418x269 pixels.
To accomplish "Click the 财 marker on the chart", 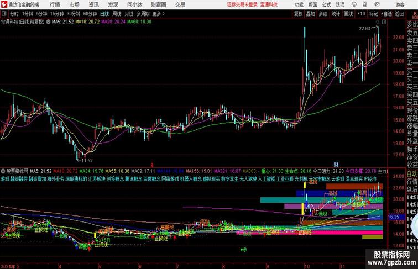I will click(336, 165).
